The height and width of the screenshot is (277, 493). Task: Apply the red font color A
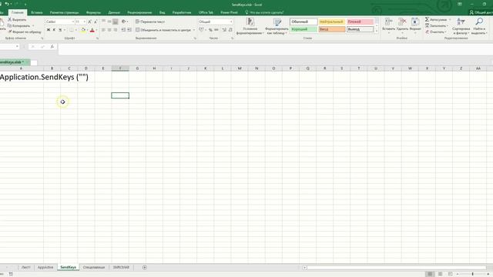click(92, 30)
